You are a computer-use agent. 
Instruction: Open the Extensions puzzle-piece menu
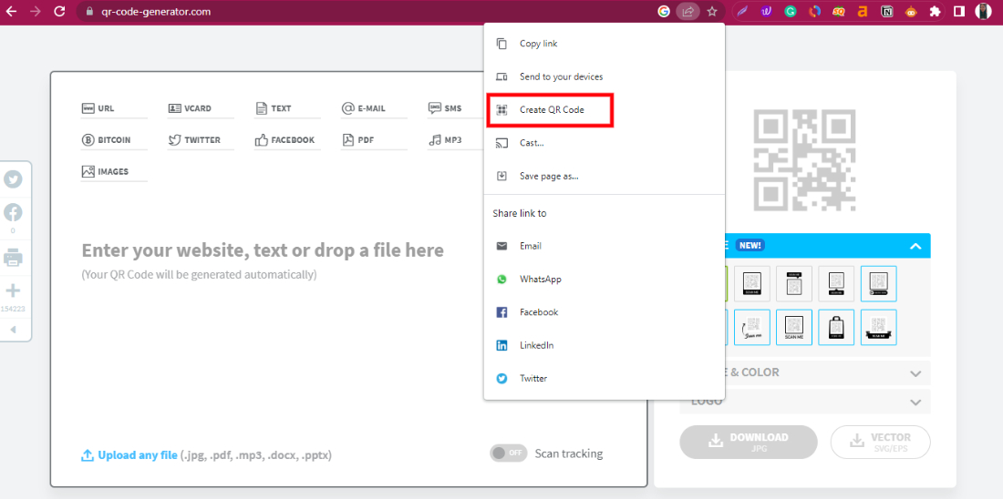(x=936, y=12)
